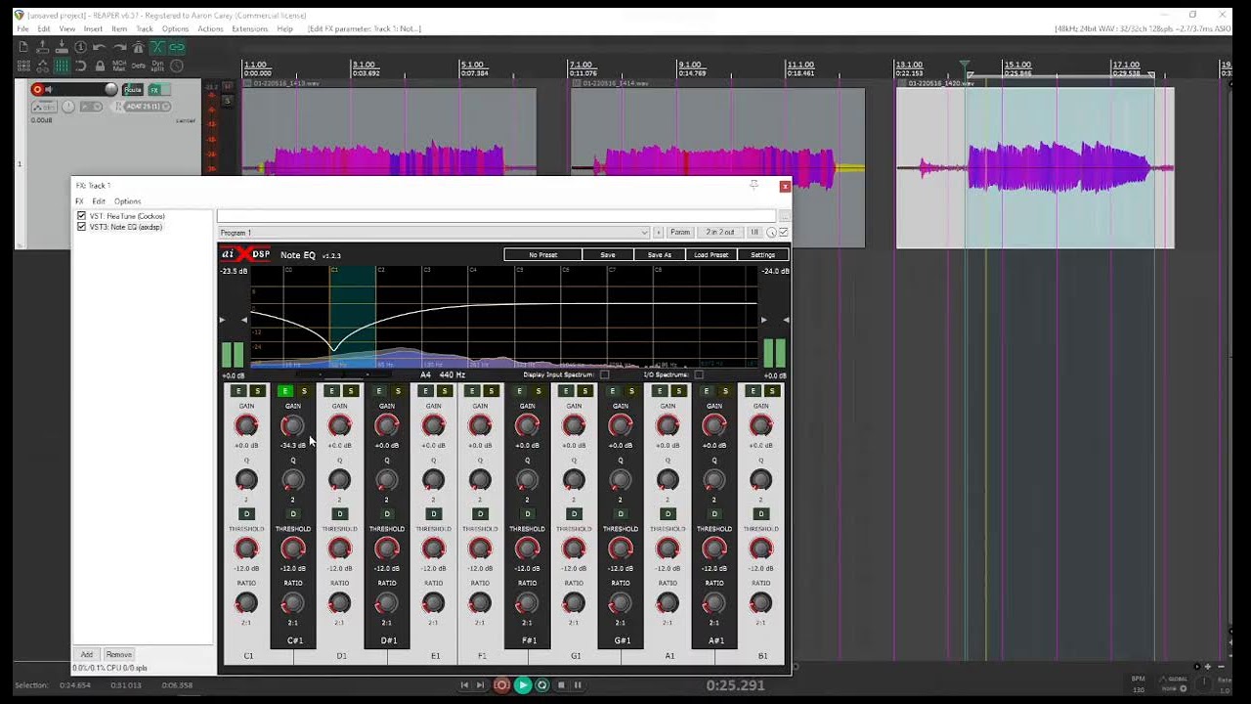
Task: Toggle Note EQ (aixdsp) plugin bypass checkbox
Action: click(81, 227)
